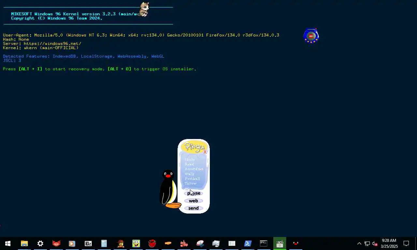Click the JSCL: 3 text
Image resolution: width=417 pixels, height=250 pixels.
pyautogui.click(x=12, y=61)
